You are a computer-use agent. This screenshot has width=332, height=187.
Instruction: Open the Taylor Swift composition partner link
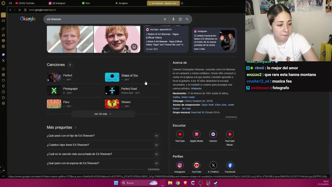coord(208,105)
